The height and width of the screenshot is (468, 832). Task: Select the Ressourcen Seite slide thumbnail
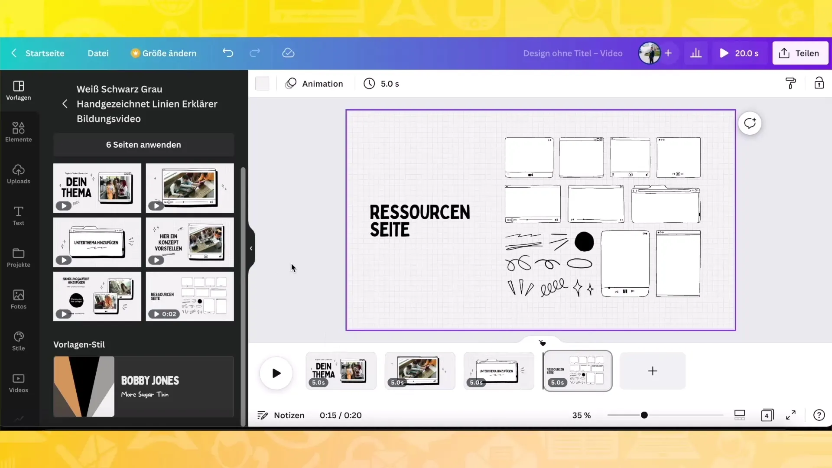click(x=577, y=371)
